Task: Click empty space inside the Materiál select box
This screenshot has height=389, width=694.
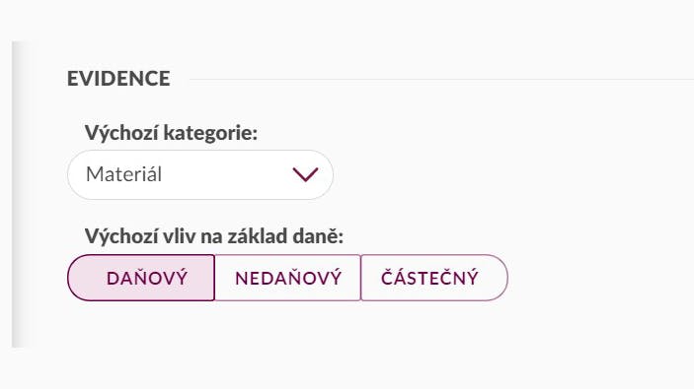Action: click(x=226, y=174)
